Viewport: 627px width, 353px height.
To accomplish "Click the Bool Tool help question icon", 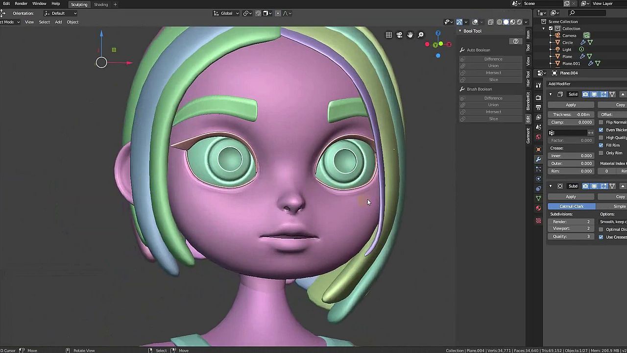I will coord(515,41).
